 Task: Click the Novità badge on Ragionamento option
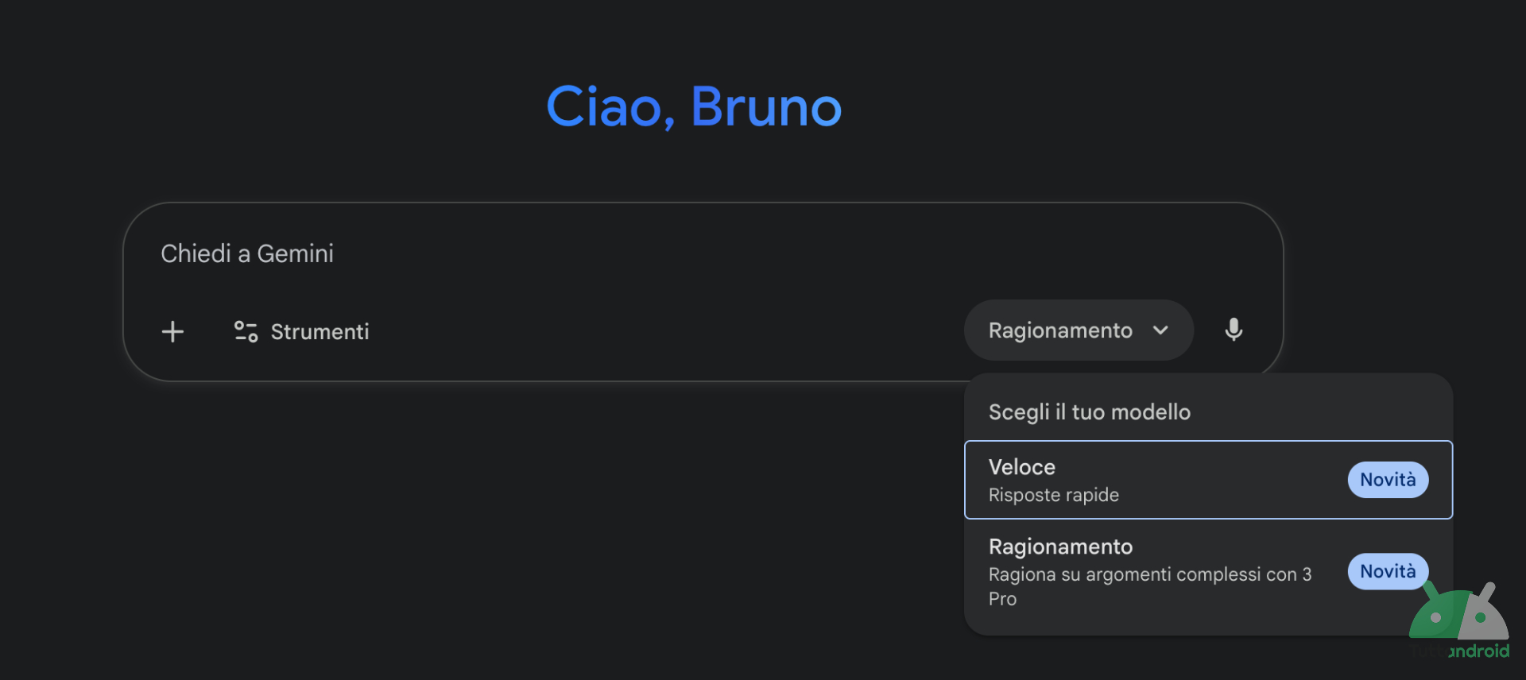click(1387, 571)
